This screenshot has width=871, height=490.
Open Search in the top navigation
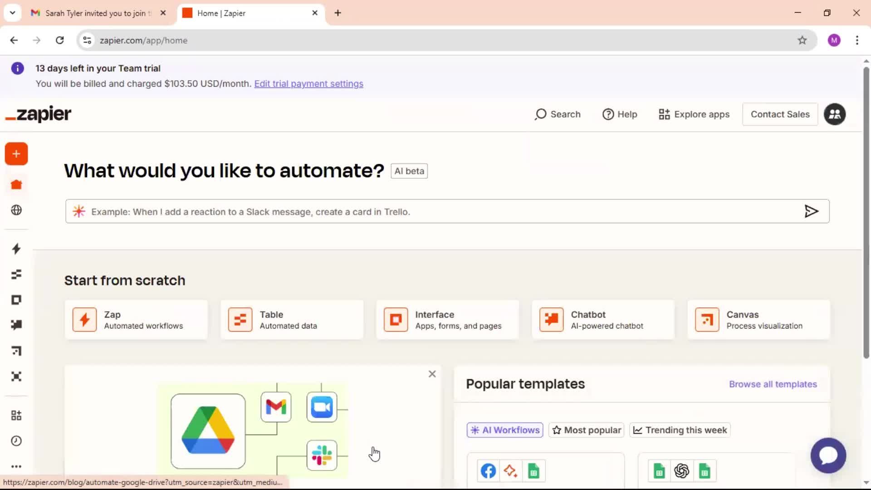click(x=558, y=114)
